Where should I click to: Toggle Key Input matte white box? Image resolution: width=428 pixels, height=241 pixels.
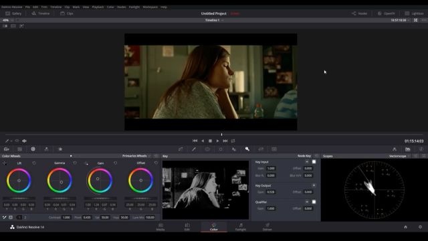coord(314,162)
